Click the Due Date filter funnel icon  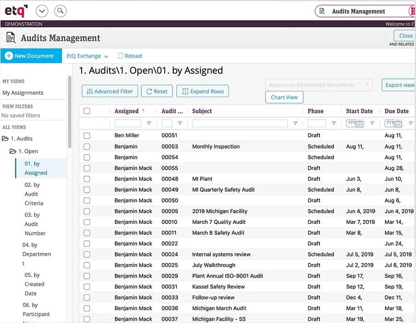(x=410, y=123)
